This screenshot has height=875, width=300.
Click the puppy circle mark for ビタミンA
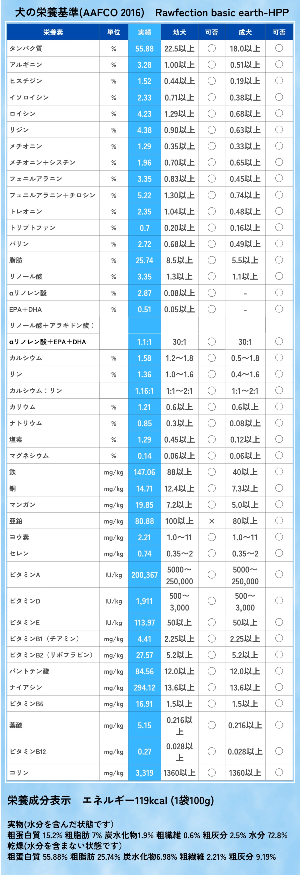pyautogui.click(x=211, y=574)
